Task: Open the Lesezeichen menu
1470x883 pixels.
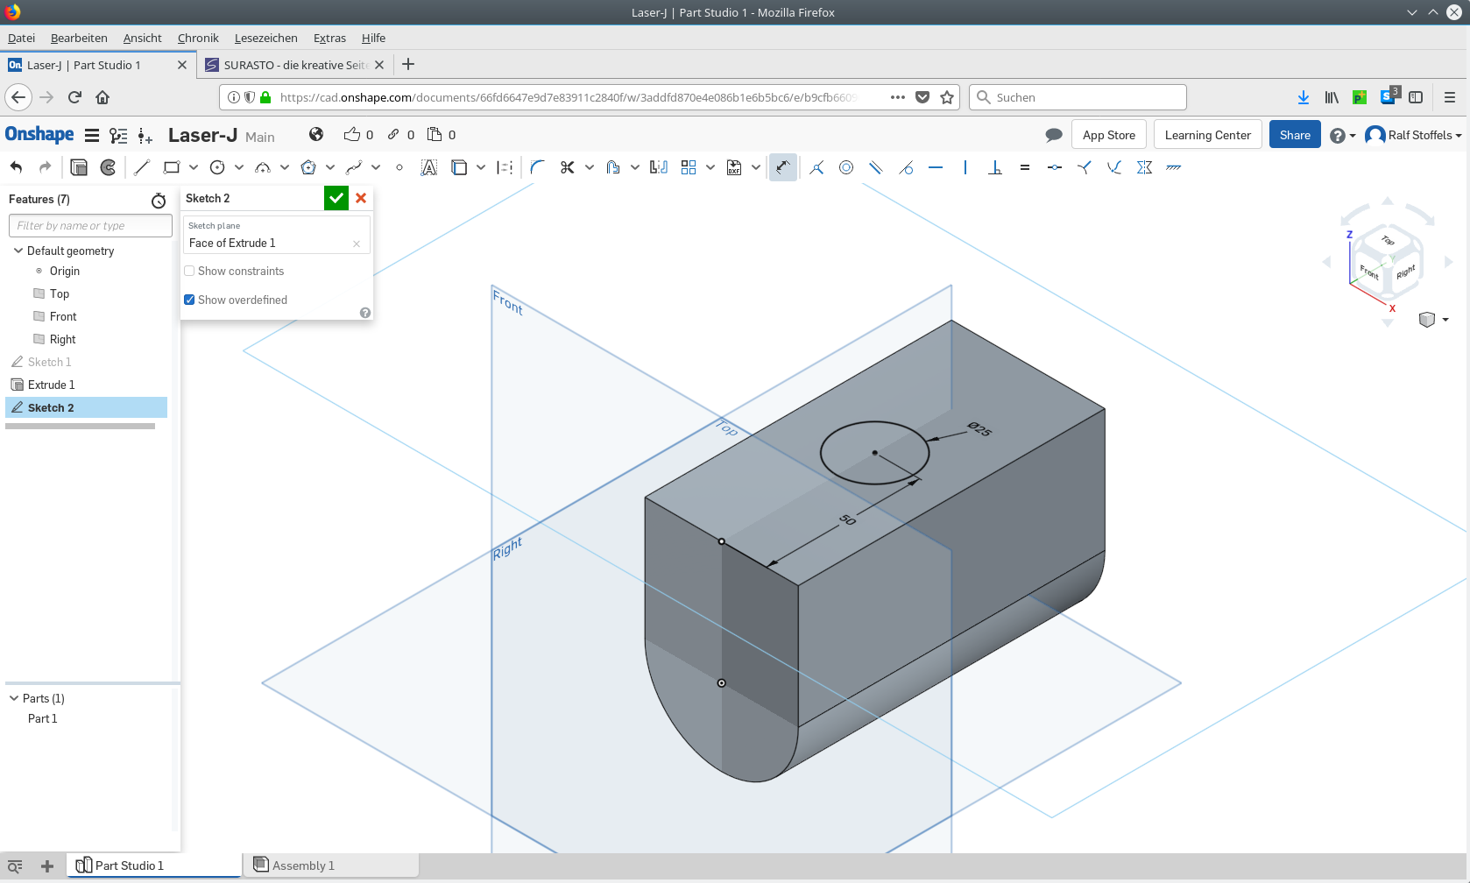Action: 265,38
